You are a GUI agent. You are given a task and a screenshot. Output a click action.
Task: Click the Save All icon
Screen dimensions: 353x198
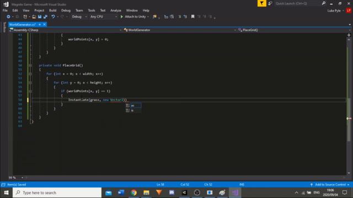(45, 16)
